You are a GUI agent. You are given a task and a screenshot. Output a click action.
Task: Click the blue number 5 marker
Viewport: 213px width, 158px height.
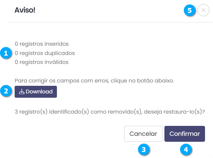[x=189, y=10]
